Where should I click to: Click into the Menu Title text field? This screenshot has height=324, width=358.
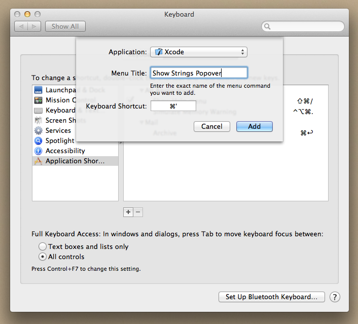coord(199,73)
